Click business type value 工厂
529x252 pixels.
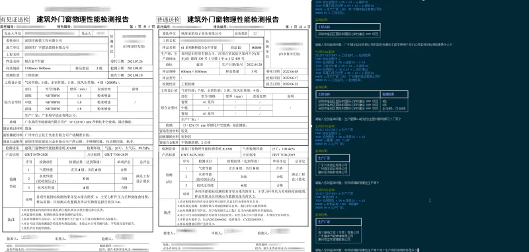click(256, 34)
